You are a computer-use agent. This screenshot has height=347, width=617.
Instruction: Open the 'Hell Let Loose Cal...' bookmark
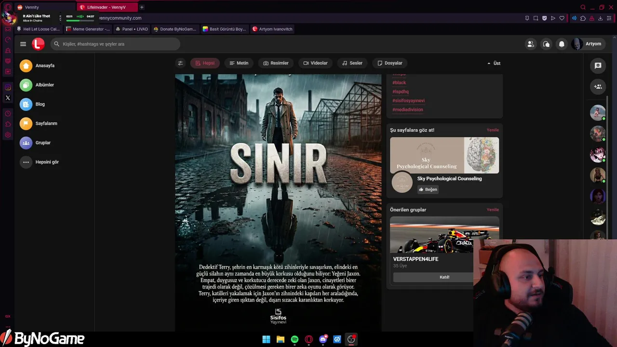coord(38,29)
